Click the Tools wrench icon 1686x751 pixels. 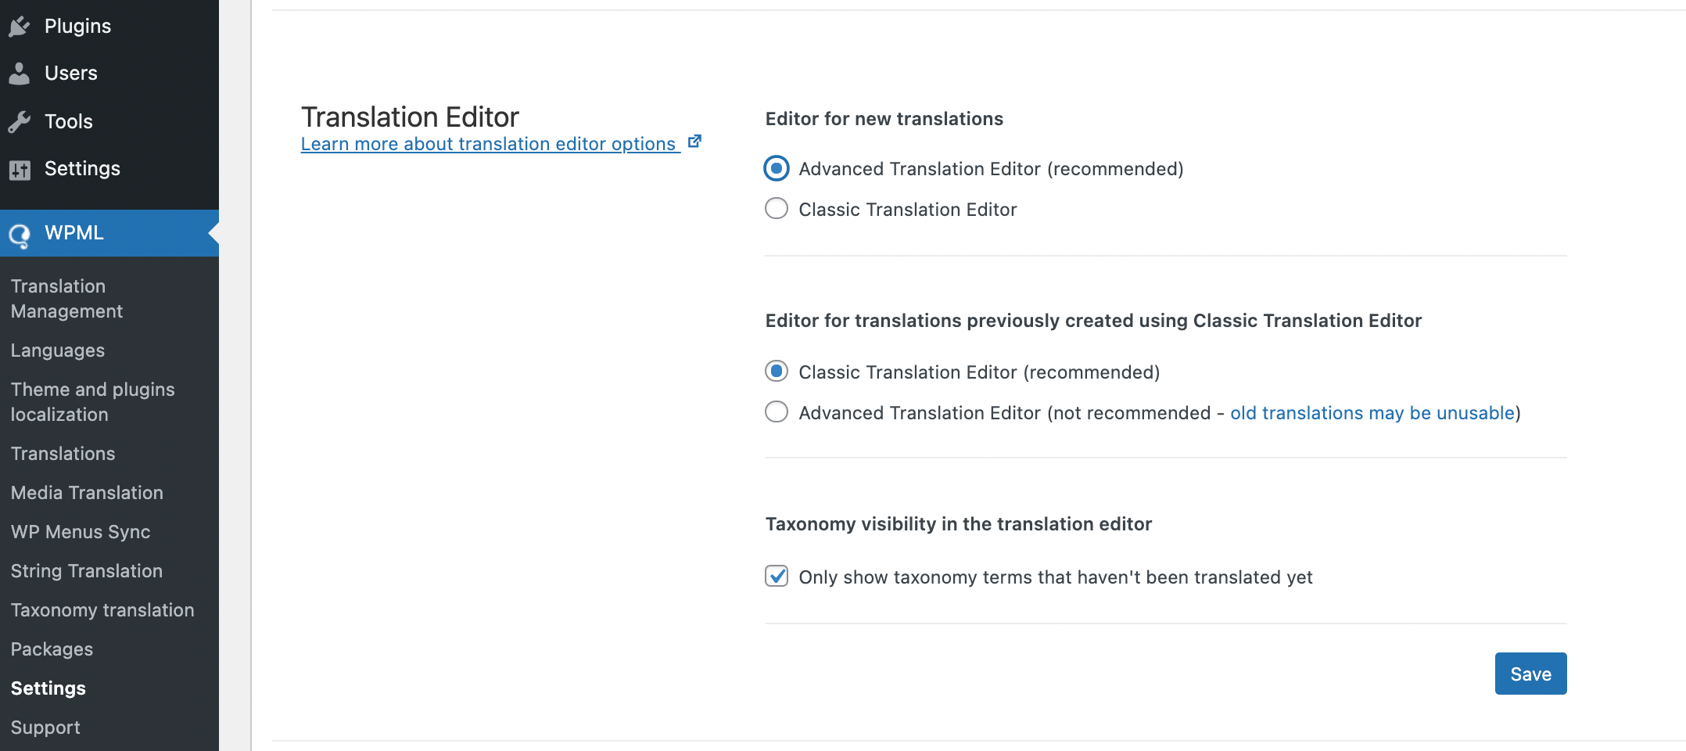(20, 121)
